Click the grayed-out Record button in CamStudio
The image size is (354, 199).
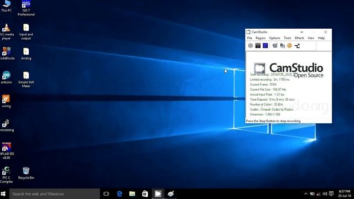251,45
